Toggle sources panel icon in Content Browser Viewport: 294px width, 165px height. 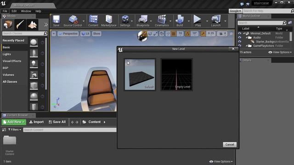coord(4,130)
